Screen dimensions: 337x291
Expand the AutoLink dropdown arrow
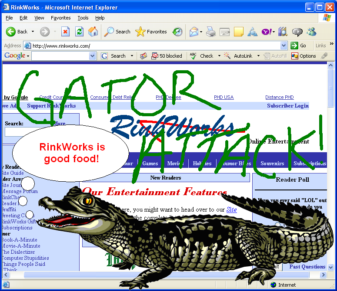258,56
